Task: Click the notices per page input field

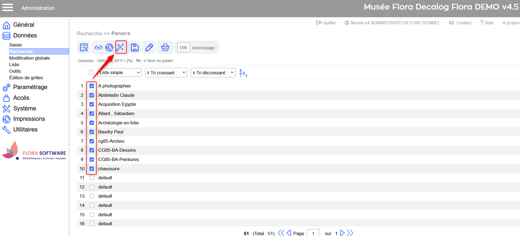Action: pyautogui.click(x=183, y=48)
